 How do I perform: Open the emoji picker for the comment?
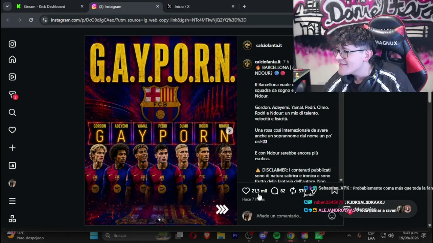click(x=332, y=216)
